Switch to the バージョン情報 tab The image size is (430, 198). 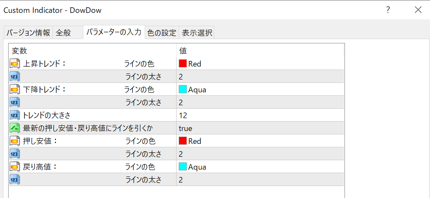28,33
